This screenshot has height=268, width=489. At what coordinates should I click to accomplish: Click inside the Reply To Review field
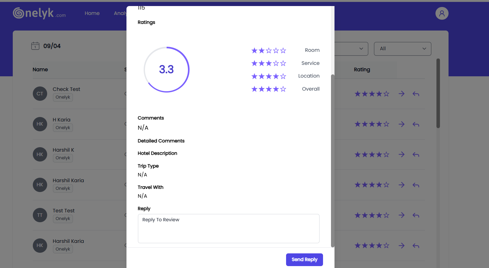[228, 228]
